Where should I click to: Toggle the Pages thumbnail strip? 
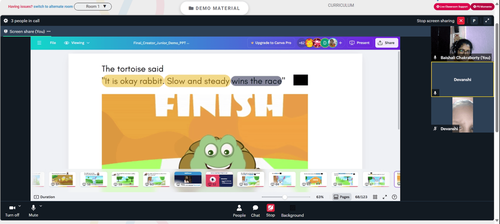[x=341, y=197]
